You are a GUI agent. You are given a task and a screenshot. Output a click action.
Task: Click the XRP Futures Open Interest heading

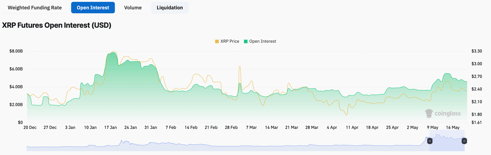57,26
